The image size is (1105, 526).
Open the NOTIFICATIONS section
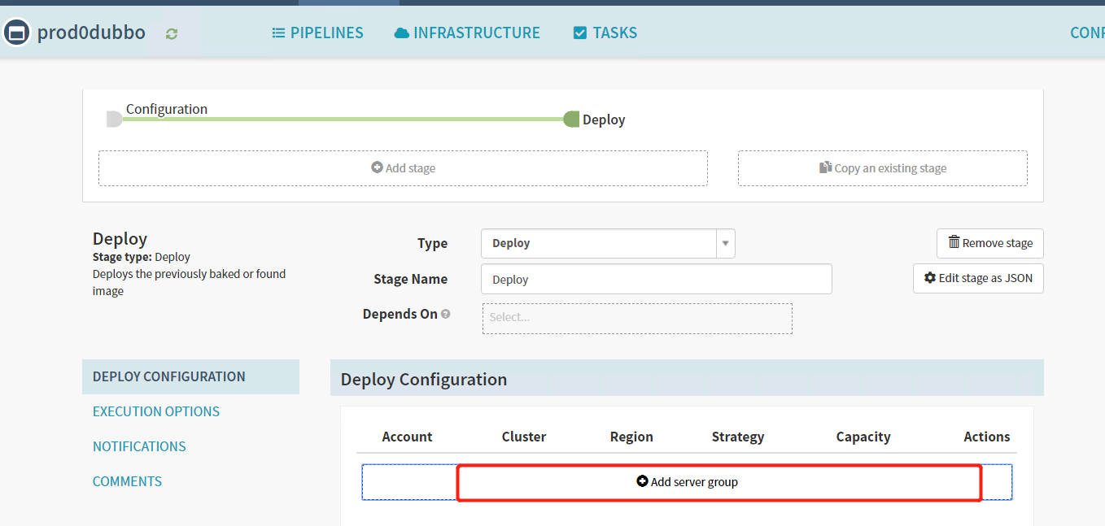139,446
